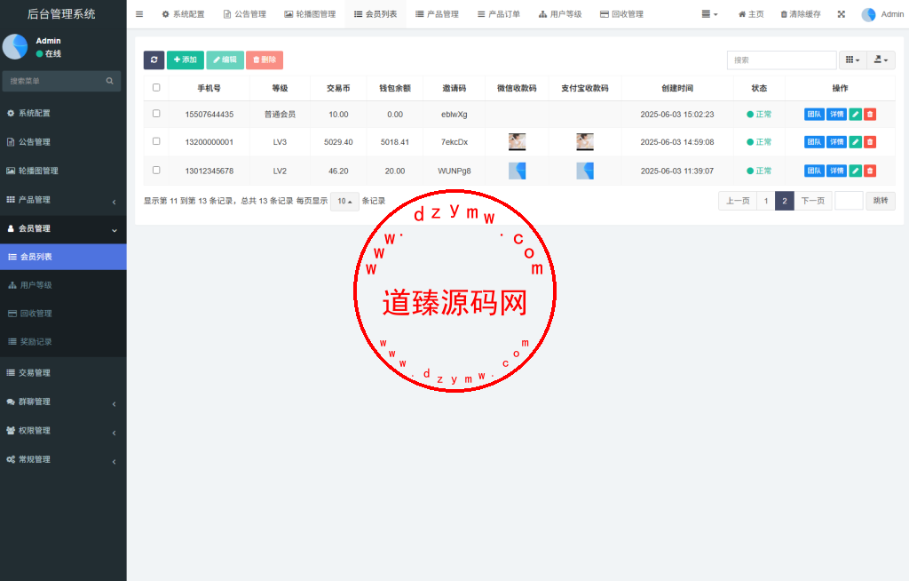Check the row for 13012345678
The image size is (909, 581).
pos(156,170)
